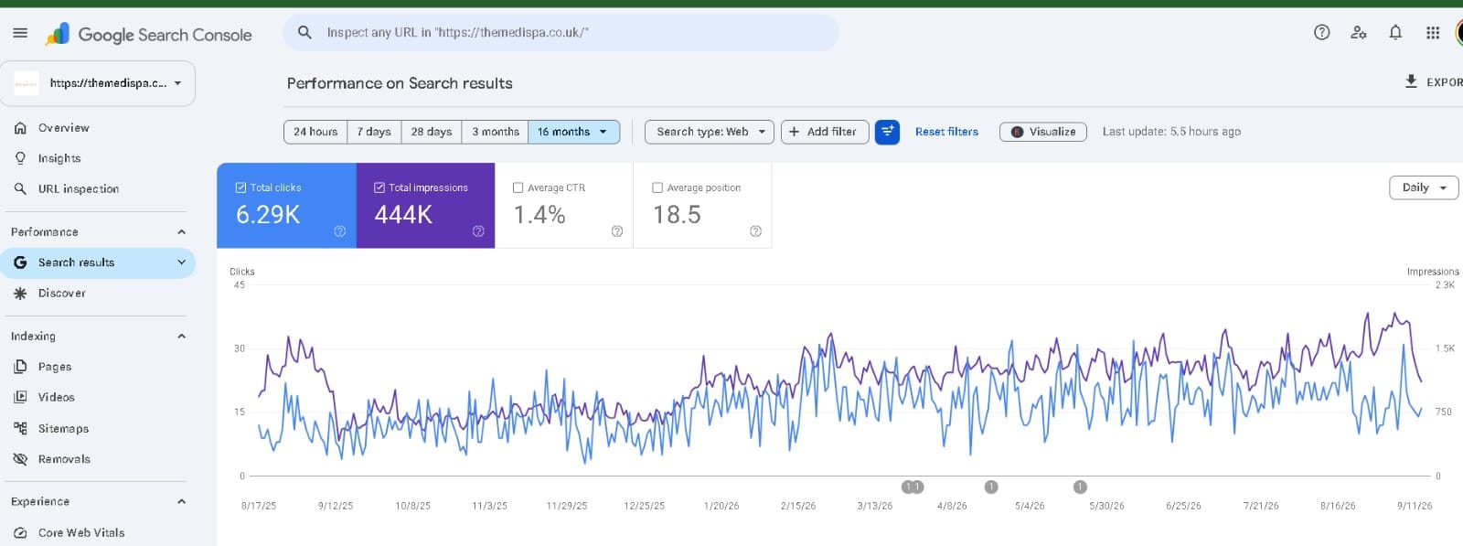Viewport: 1463px width, 546px height.
Task: Click the Visualize button
Action: pyautogui.click(x=1043, y=132)
